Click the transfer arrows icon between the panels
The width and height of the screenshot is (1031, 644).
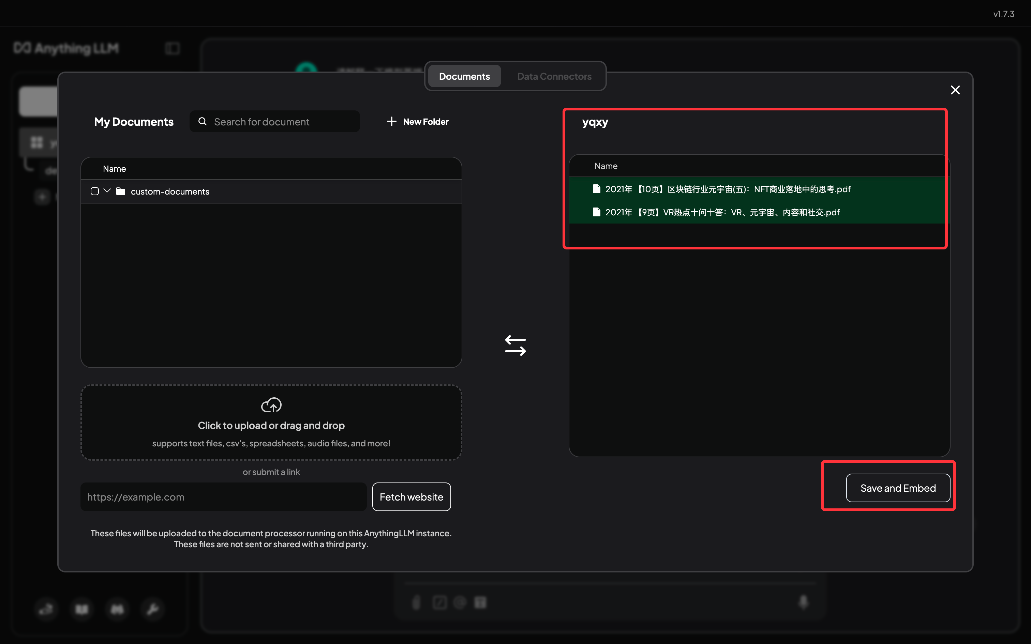[515, 346]
